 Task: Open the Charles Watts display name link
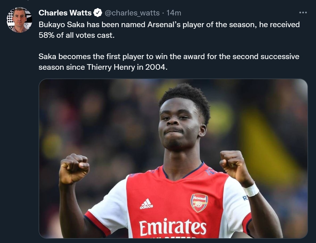pos(65,13)
